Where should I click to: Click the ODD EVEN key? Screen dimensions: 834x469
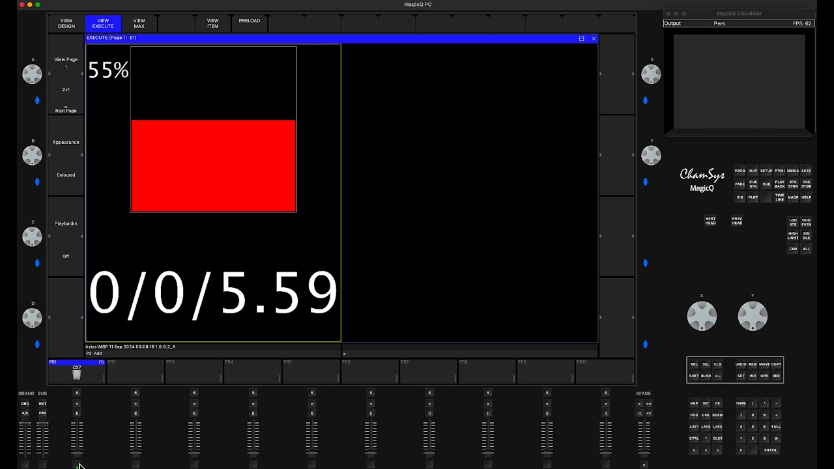(x=806, y=222)
